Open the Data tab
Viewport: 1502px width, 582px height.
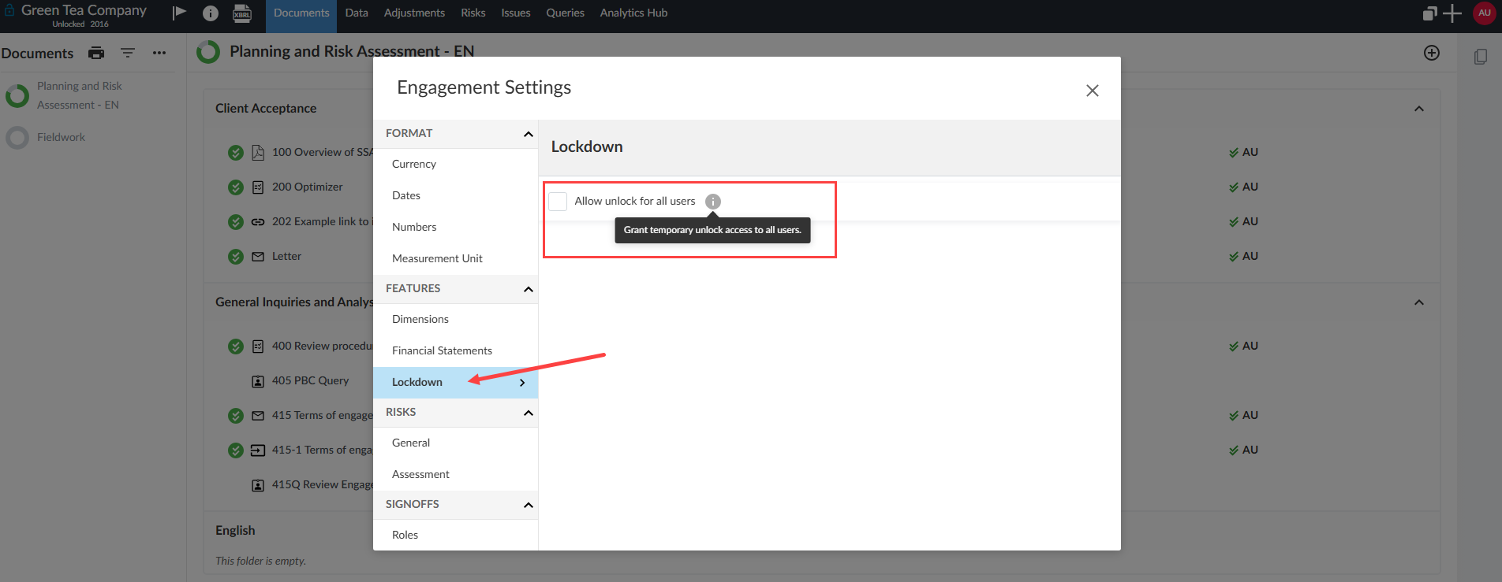pos(357,13)
